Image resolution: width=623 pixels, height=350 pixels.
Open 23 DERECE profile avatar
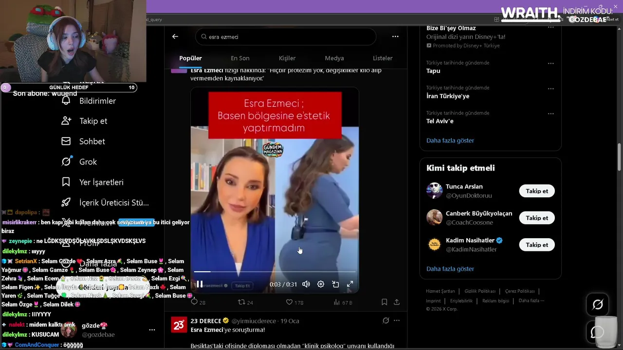tap(179, 325)
